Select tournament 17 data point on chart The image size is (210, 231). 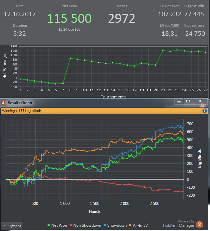point(134,66)
